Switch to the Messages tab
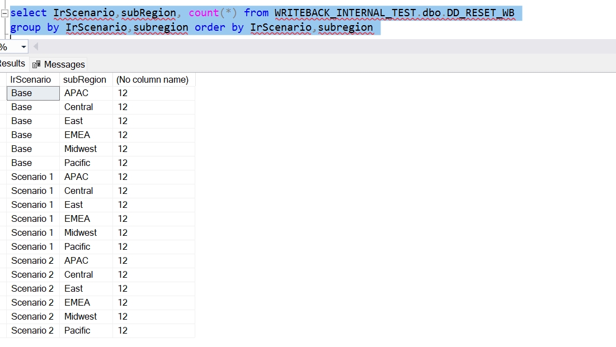The width and height of the screenshot is (616, 347). pyautogui.click(x=64, y=64)
